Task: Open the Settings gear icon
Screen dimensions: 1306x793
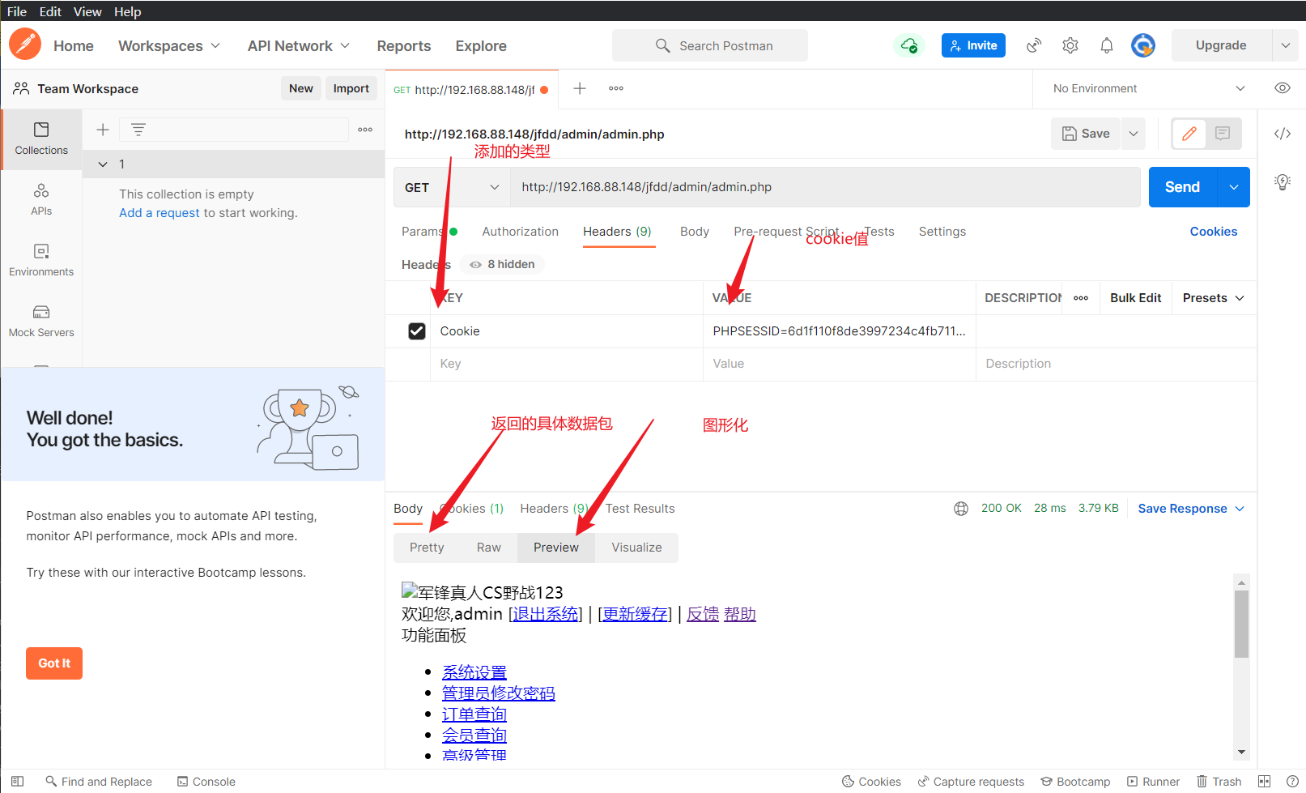Action: [x=1070, y=45]
